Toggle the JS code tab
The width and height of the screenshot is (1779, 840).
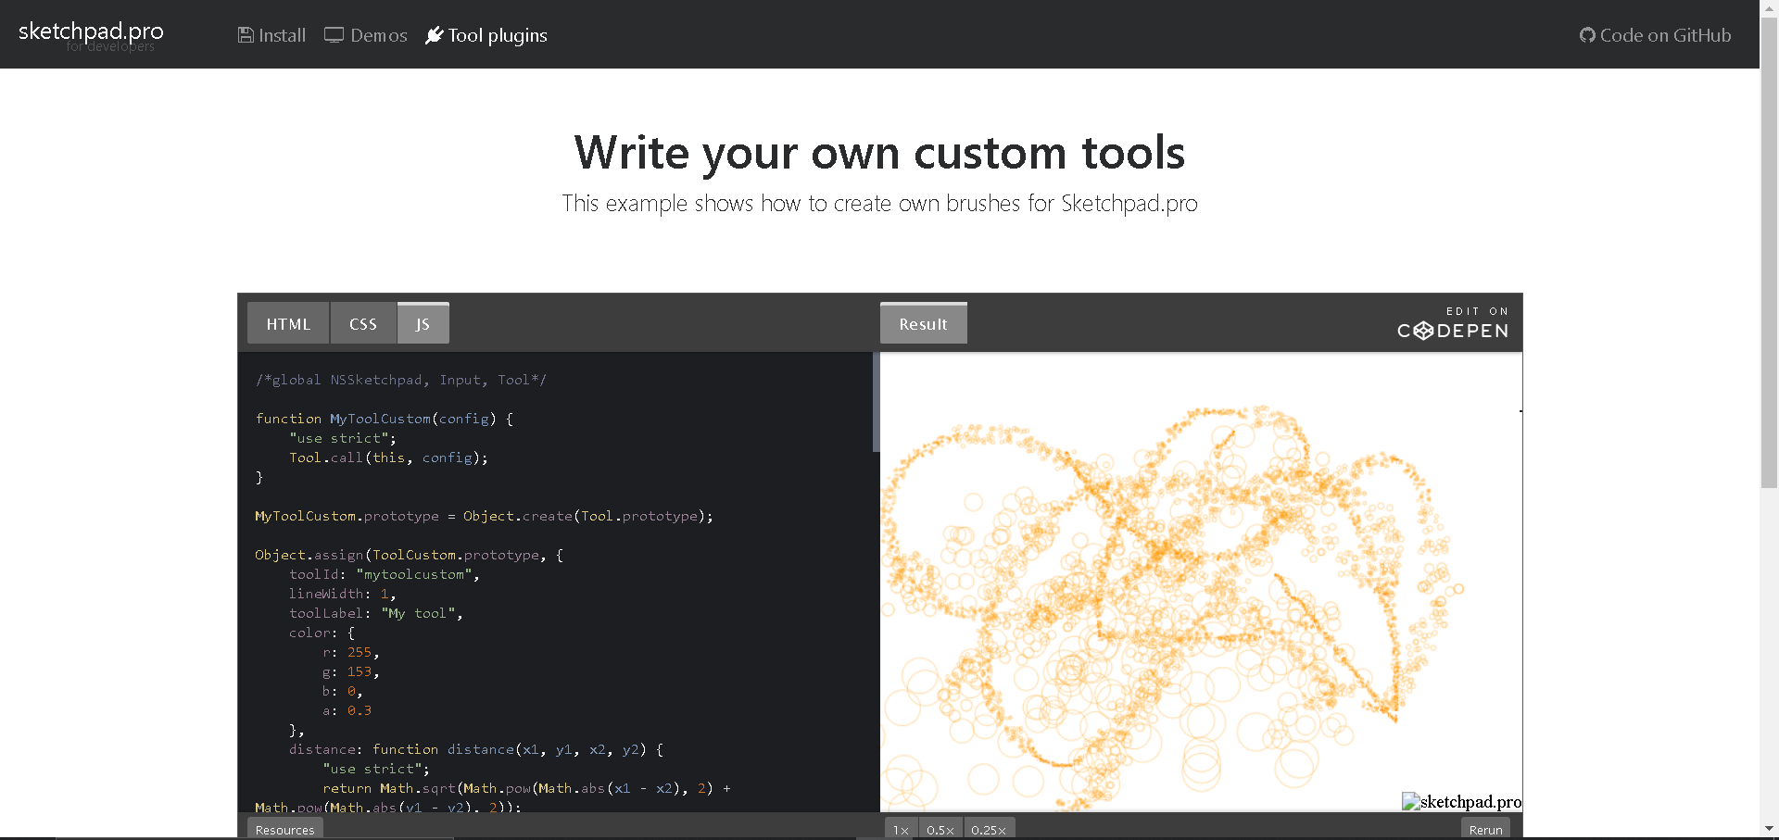423,323
